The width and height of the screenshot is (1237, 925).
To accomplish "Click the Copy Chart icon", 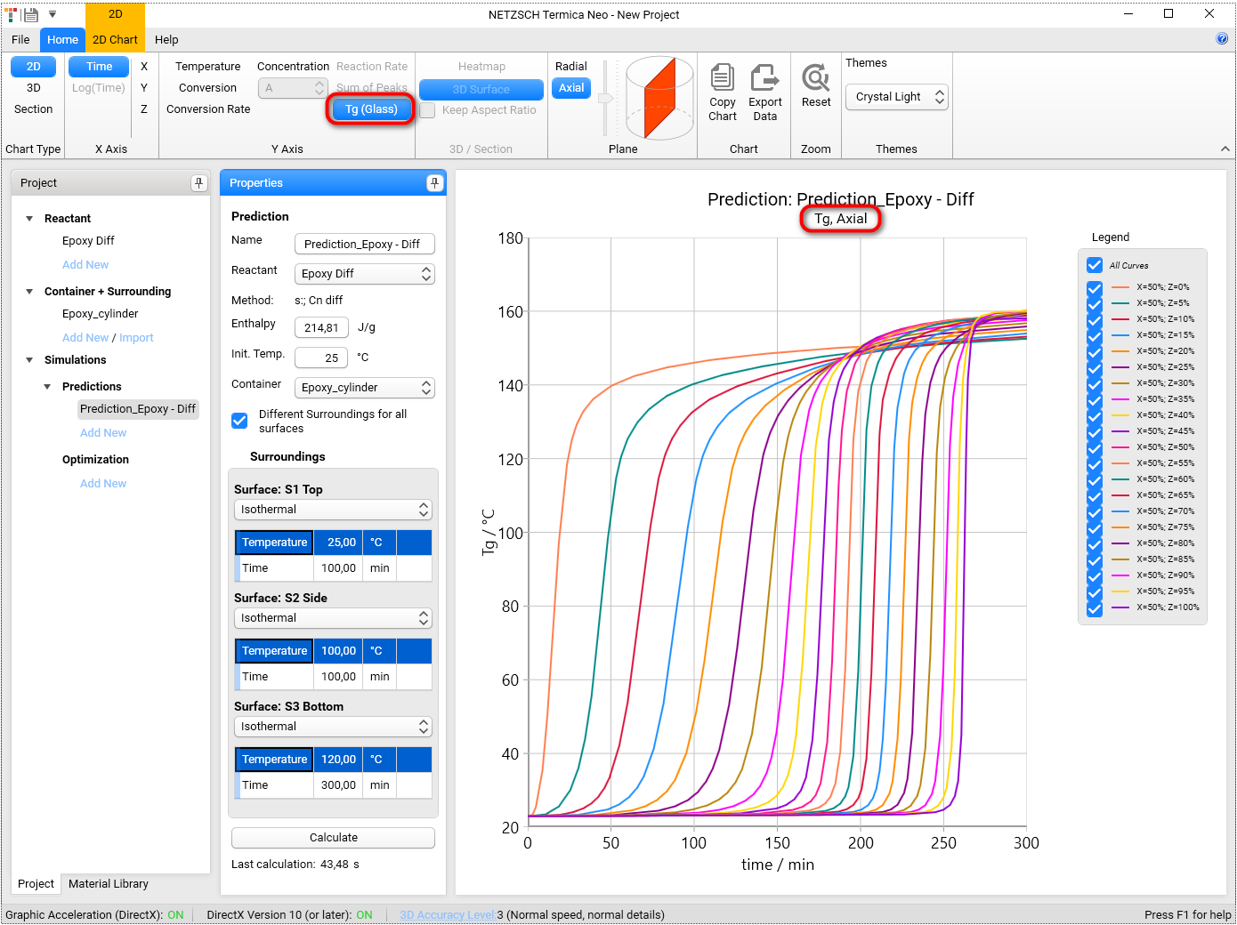I will click(722, 78).
